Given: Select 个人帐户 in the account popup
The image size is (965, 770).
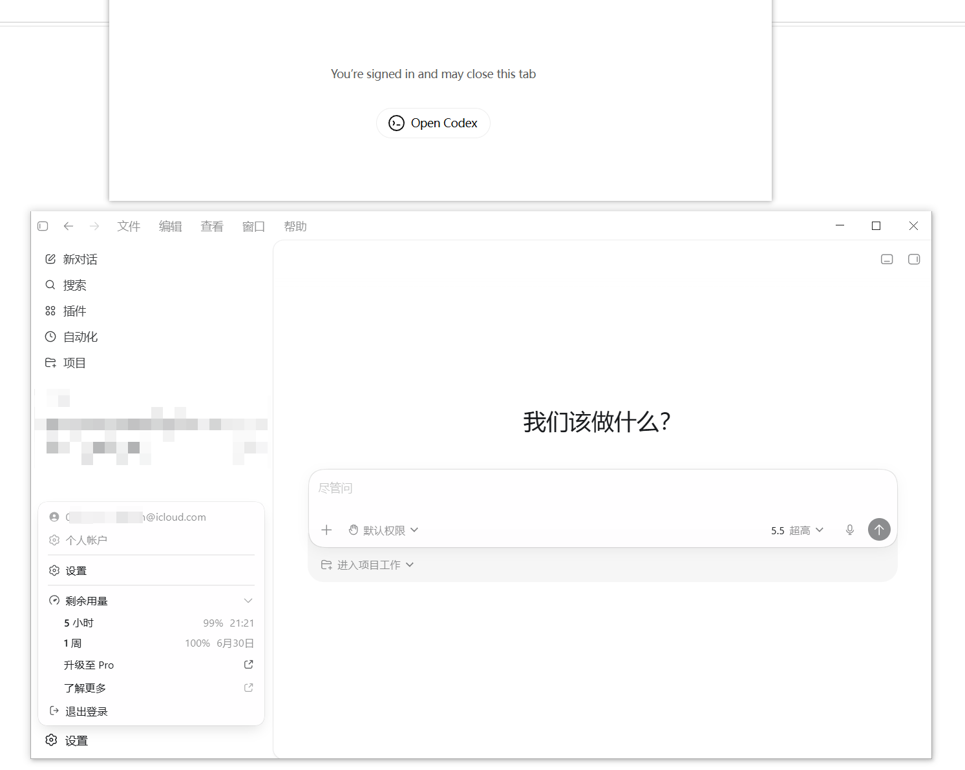Looking at the screenshot, I should (151, 540).
